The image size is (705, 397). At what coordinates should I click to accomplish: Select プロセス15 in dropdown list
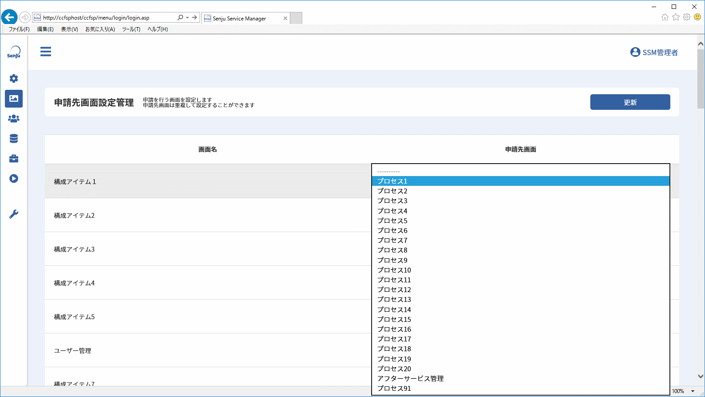click(521, 319)
